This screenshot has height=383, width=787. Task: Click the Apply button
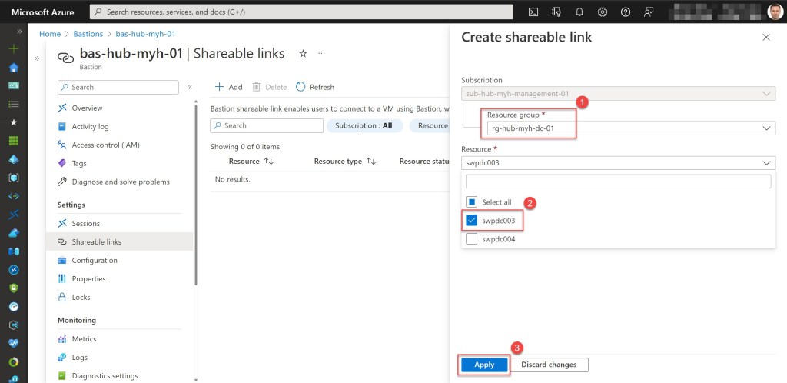pyautogui.click(x=484, y=365)
